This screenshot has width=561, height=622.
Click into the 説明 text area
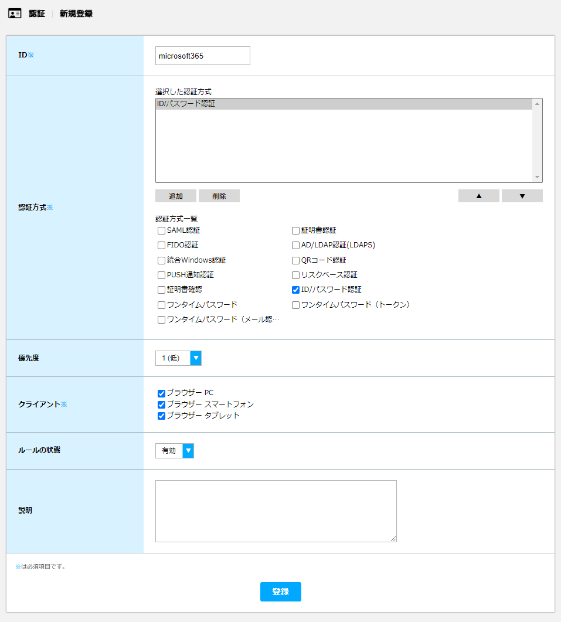click(276, 511)
